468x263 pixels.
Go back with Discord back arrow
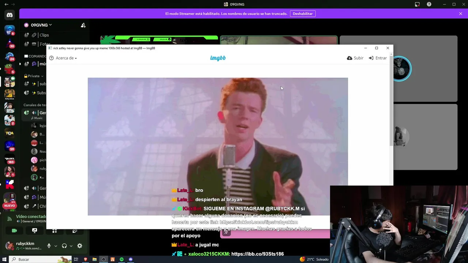(x=6, y=4)
